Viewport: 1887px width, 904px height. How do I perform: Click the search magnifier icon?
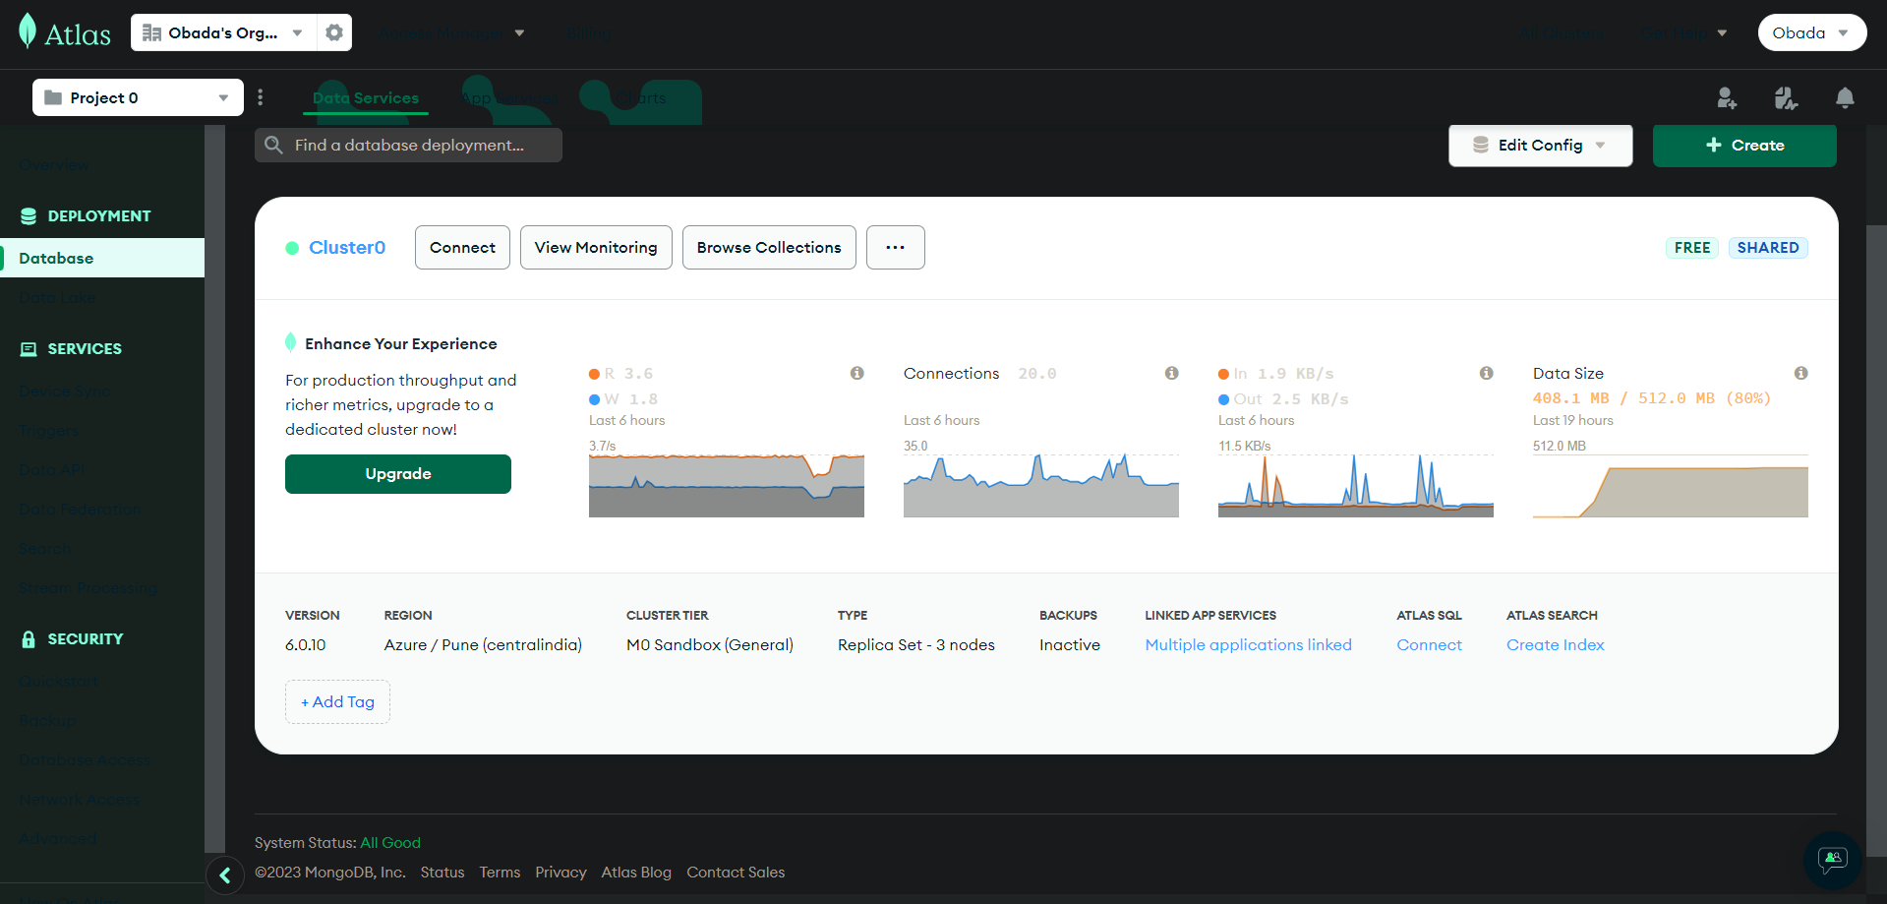[x=274, y=145]
